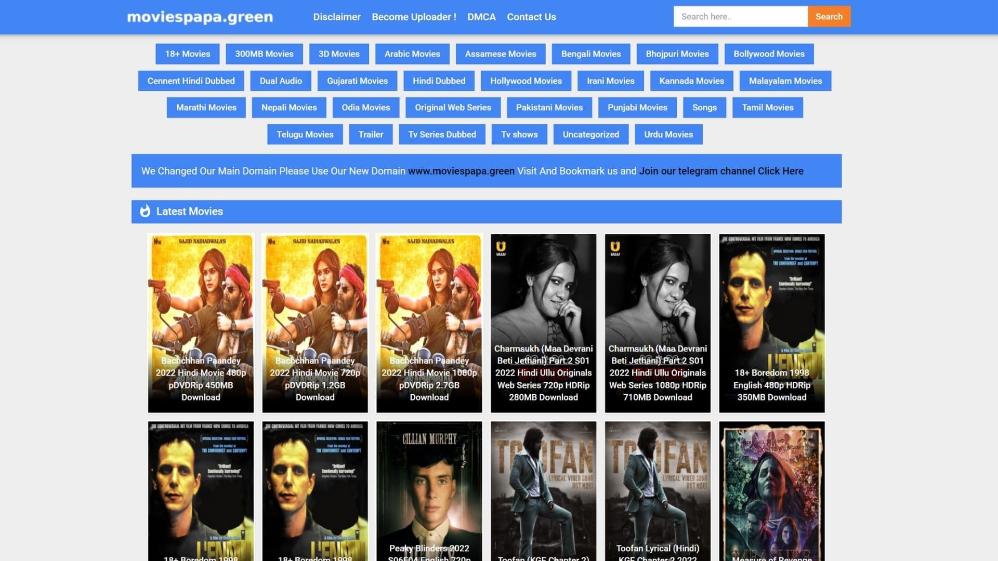
Task: Open Assamese Movies category
Action: tap(501, 54)
